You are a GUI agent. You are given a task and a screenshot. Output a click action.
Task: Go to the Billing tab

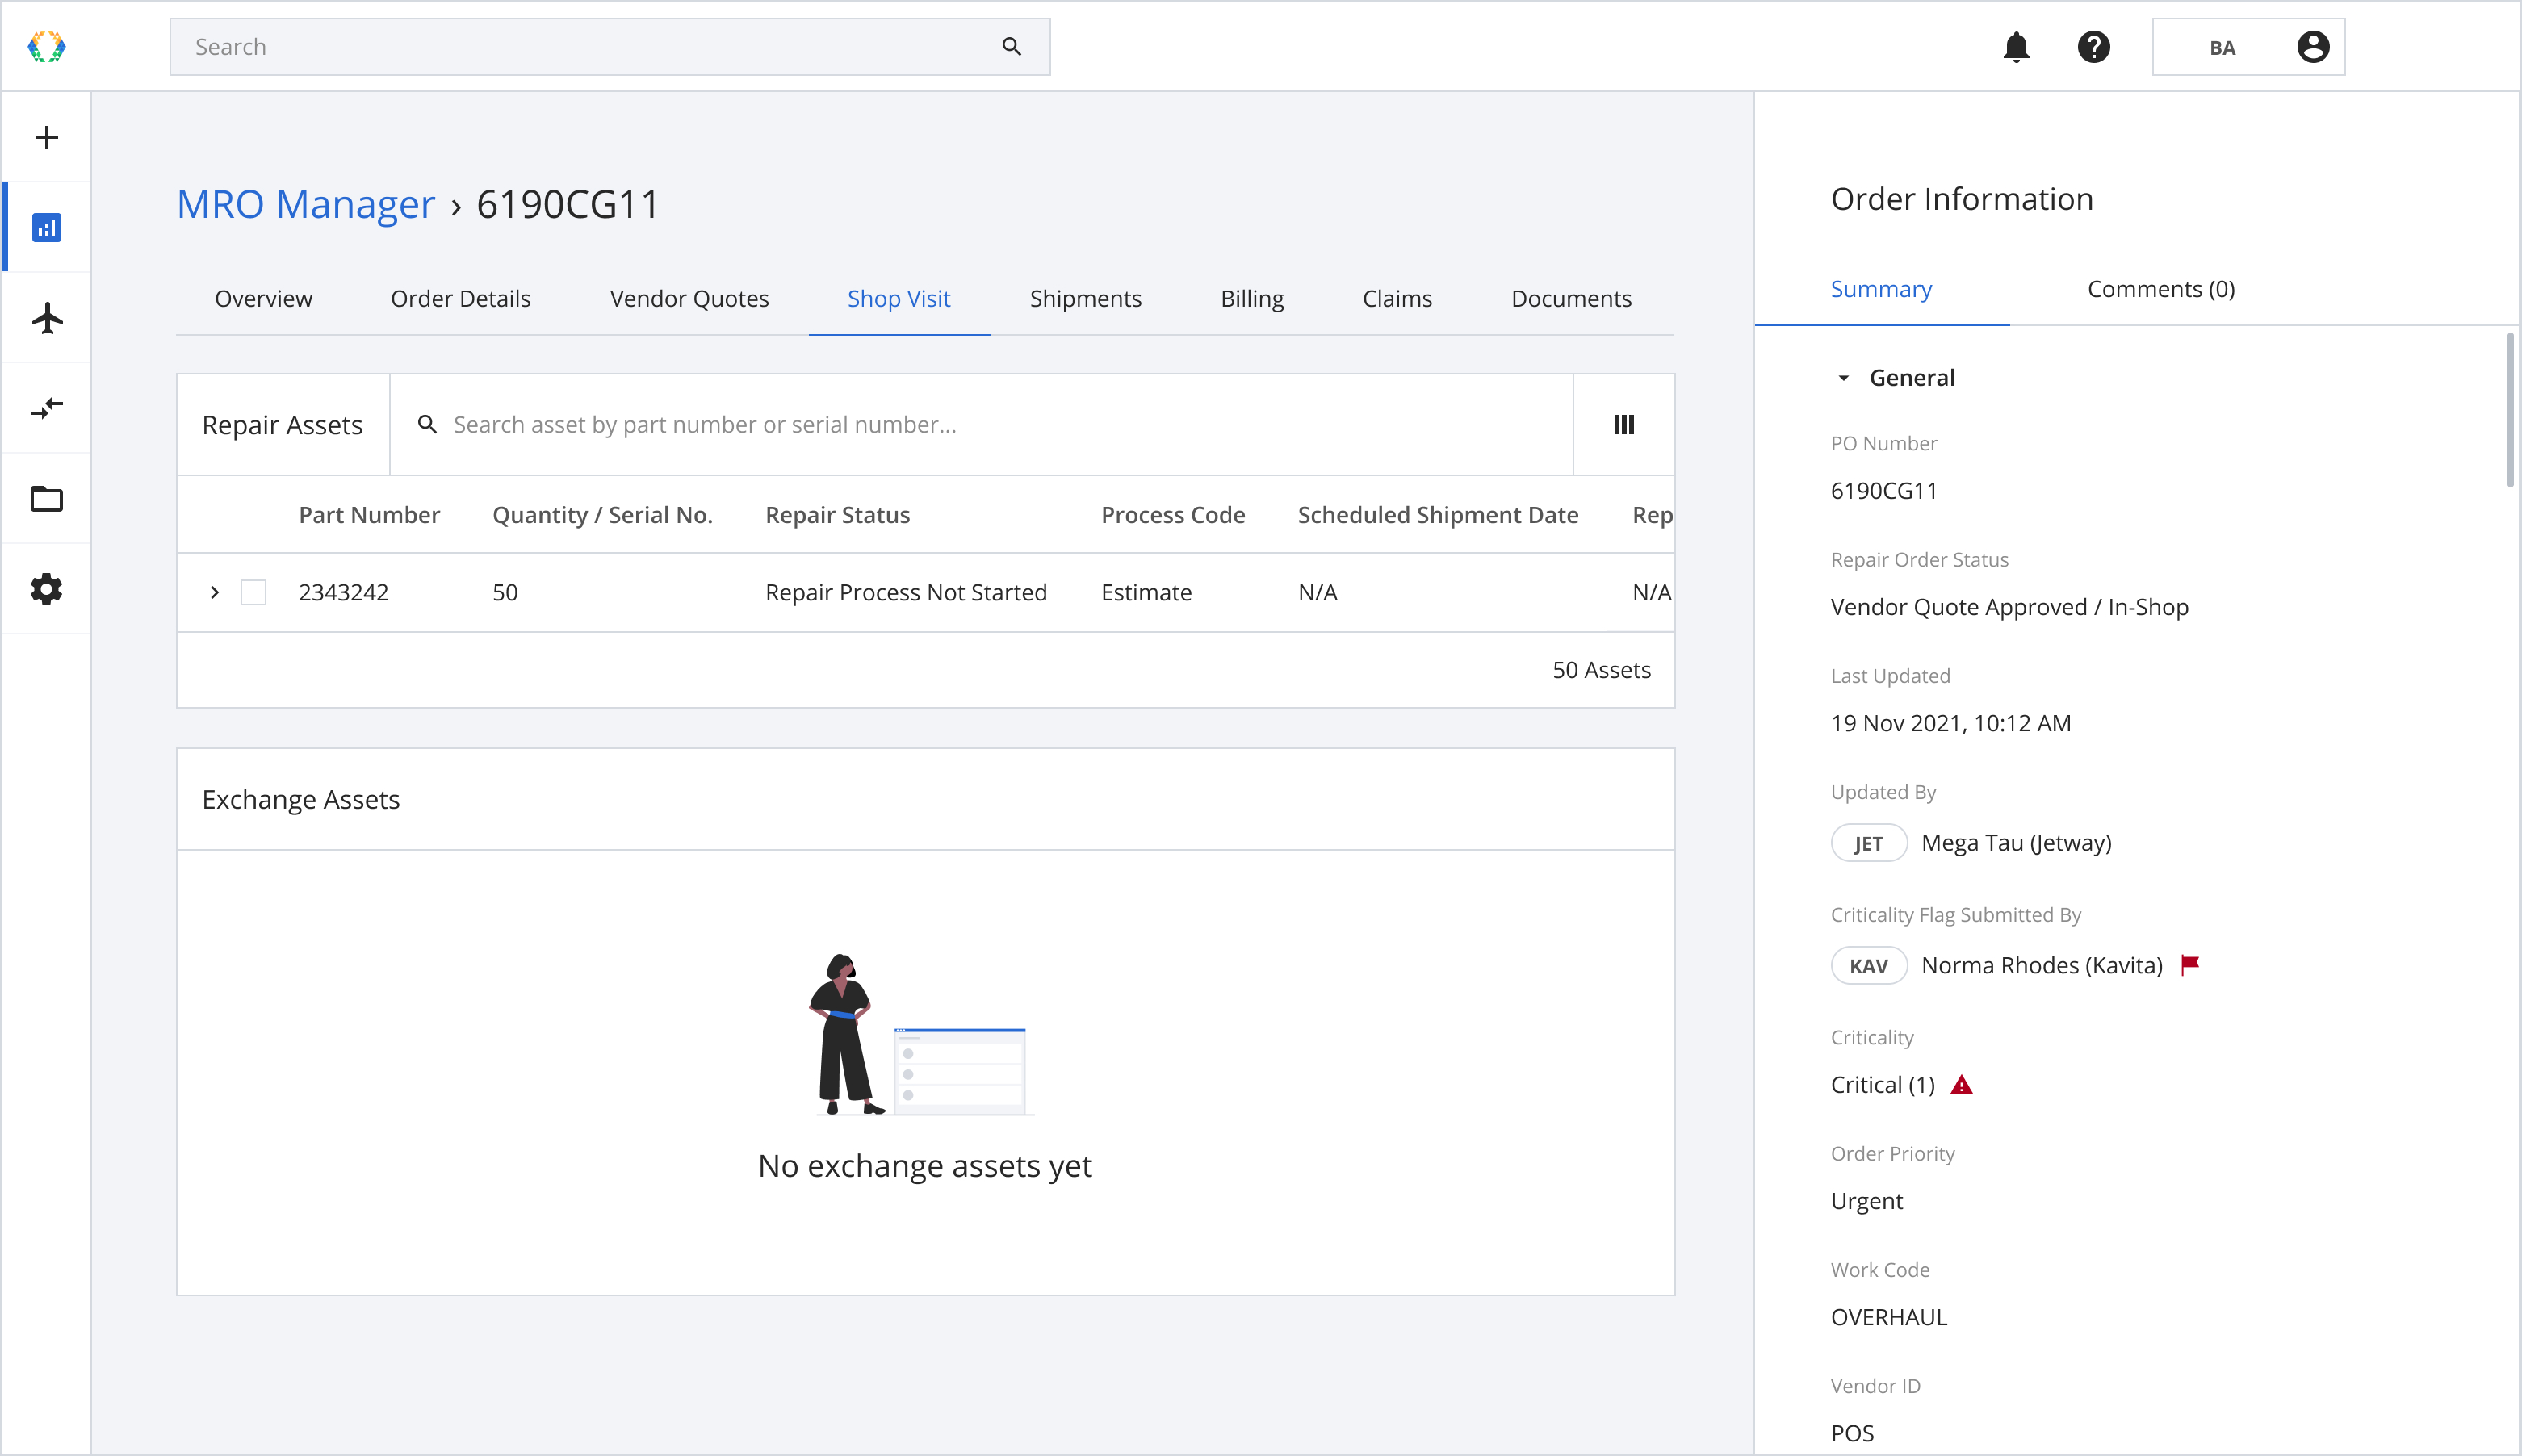(1251, 298)
